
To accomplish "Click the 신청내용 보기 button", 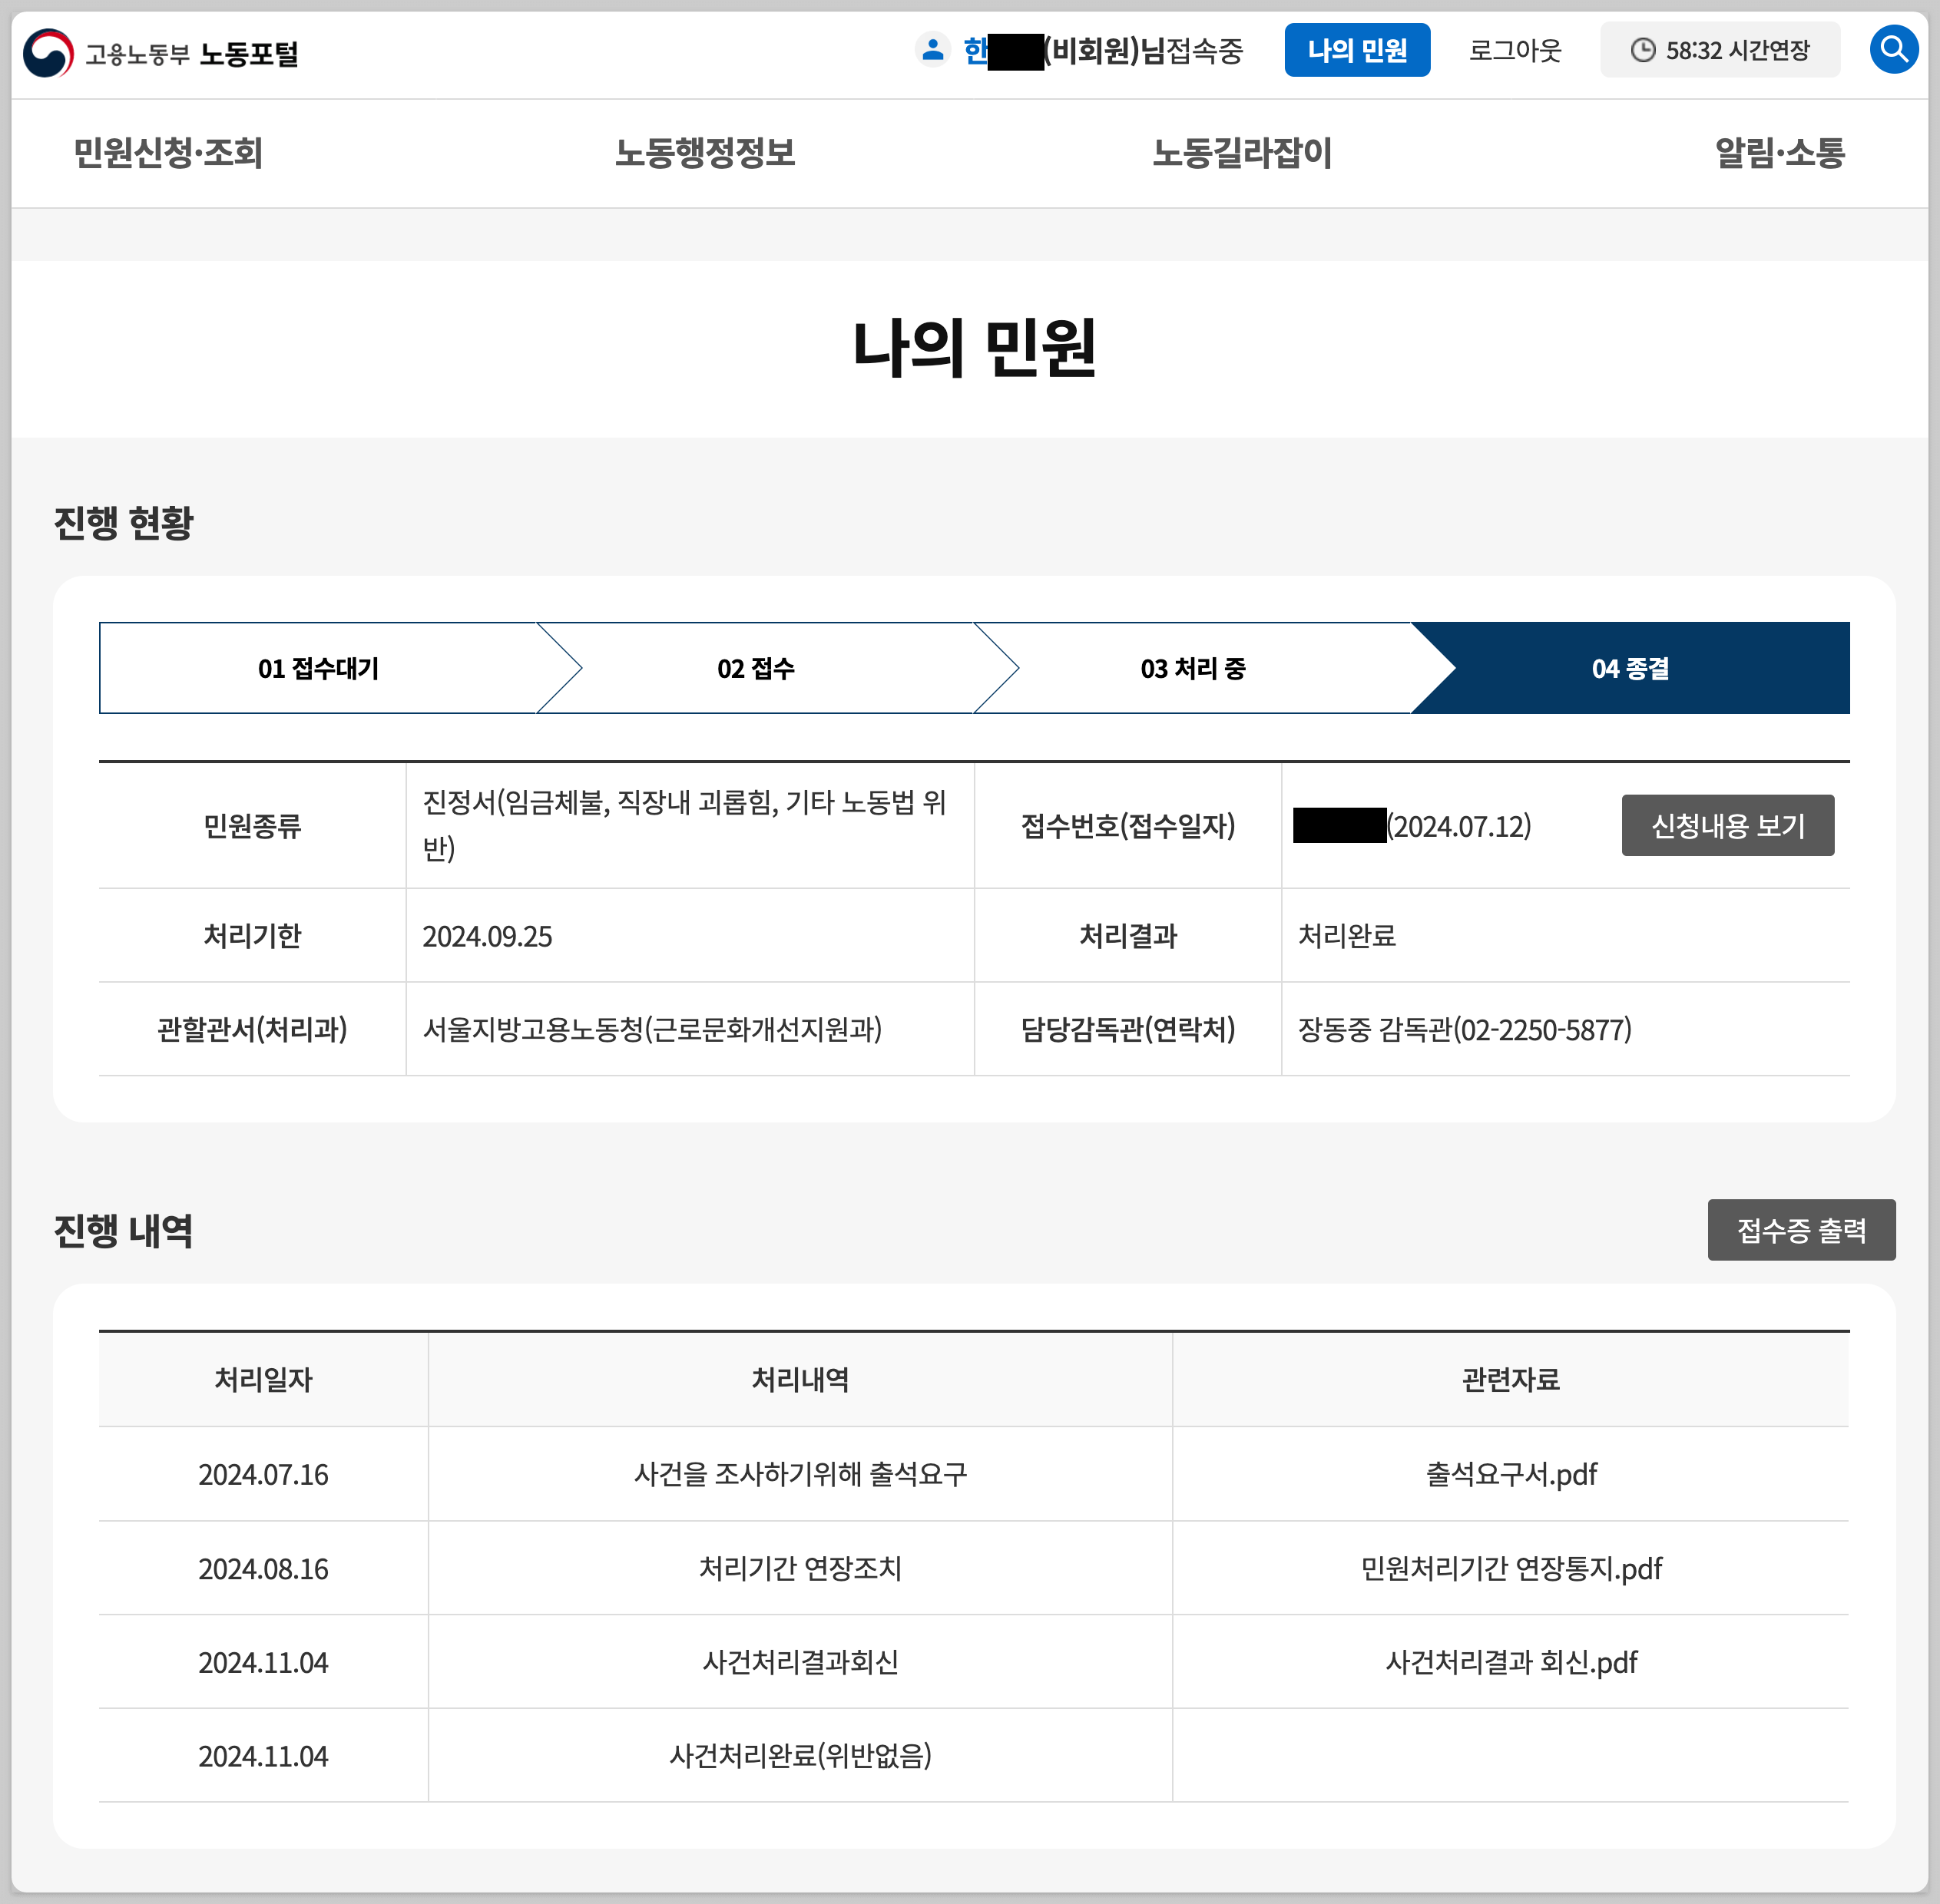I will (x=1727, y=825).
